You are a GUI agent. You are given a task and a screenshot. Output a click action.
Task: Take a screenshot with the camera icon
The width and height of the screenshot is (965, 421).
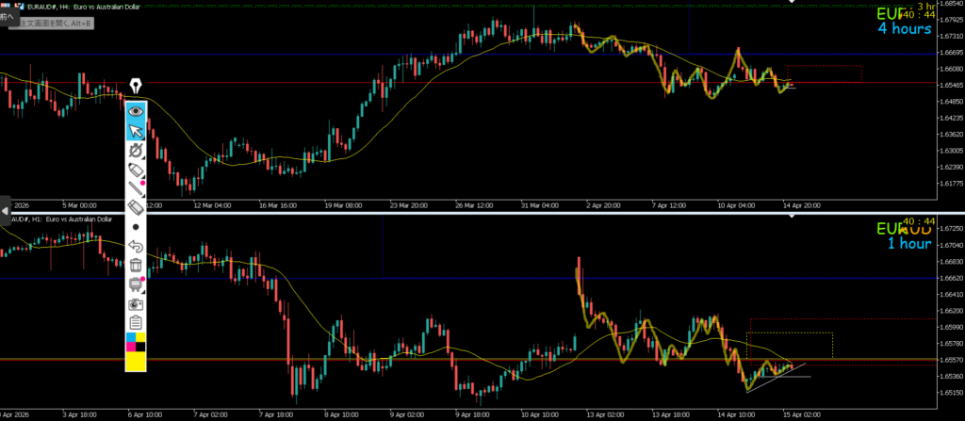(136, 303)
